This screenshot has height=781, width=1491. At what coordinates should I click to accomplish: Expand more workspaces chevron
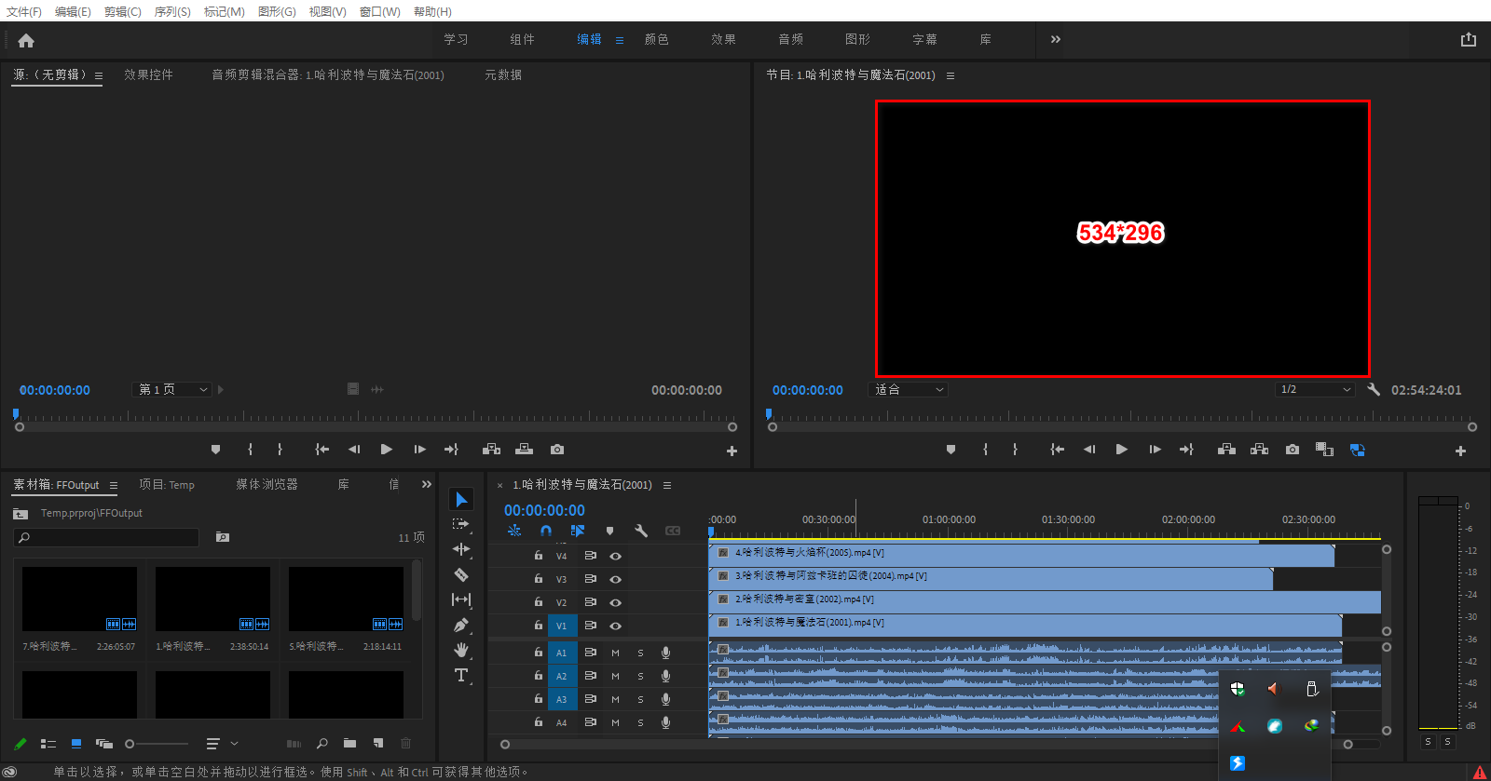pos(1056,39)
